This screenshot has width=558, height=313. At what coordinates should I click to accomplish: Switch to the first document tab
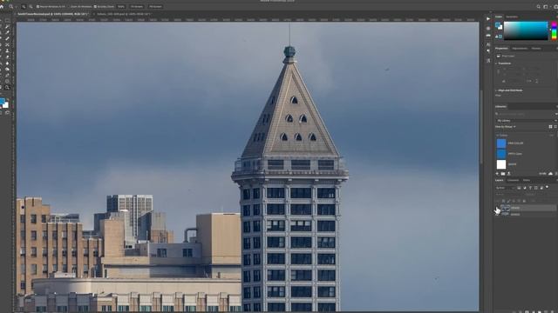[x=52, y=14]
